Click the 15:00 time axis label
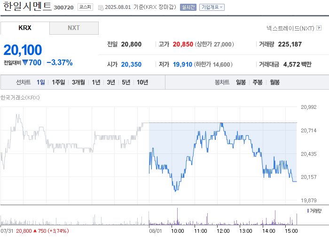 (291, 231)
